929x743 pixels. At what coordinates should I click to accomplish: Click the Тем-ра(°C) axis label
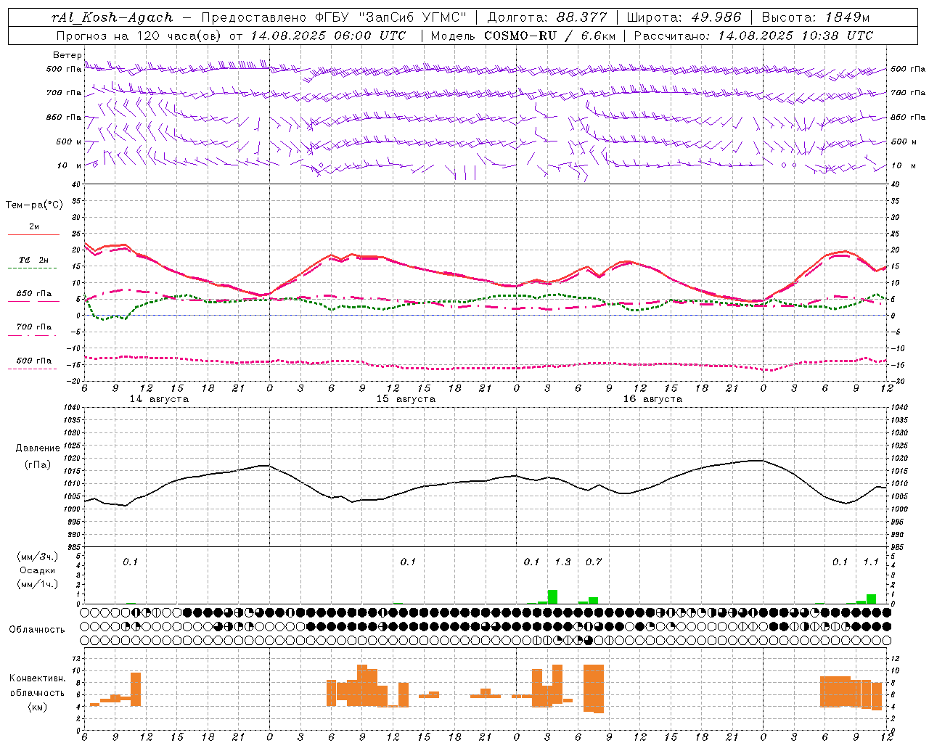click(x=34, y=205)
